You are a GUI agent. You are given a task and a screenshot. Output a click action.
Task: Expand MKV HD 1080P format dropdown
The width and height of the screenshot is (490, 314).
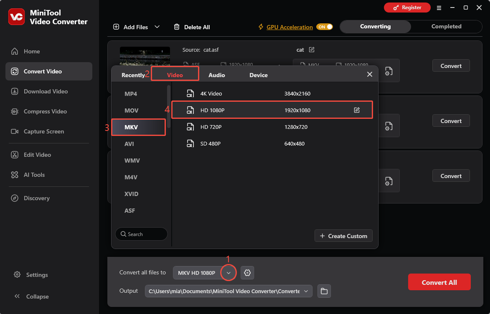[x=228, y=273]
